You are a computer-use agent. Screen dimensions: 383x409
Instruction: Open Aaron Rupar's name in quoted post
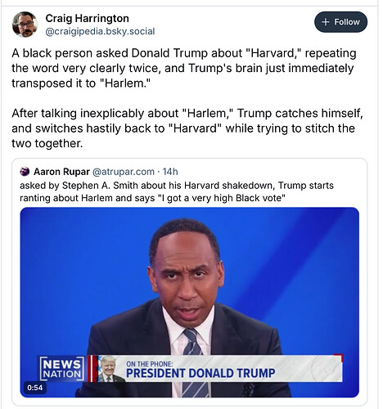(61, 172)
